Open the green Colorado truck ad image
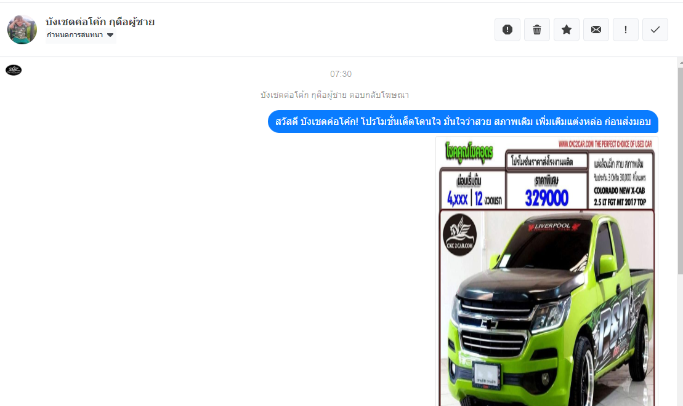 point(547,271)
